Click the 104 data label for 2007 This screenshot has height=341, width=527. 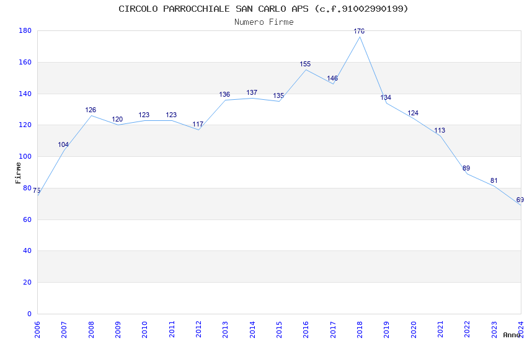tap(63, 145)
